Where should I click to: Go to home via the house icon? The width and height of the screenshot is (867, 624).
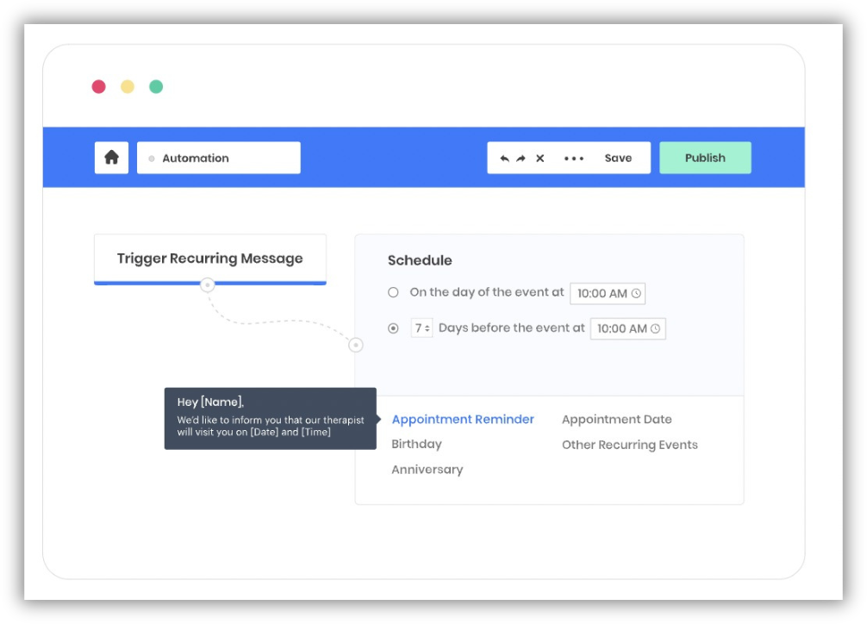pos(111,158)
